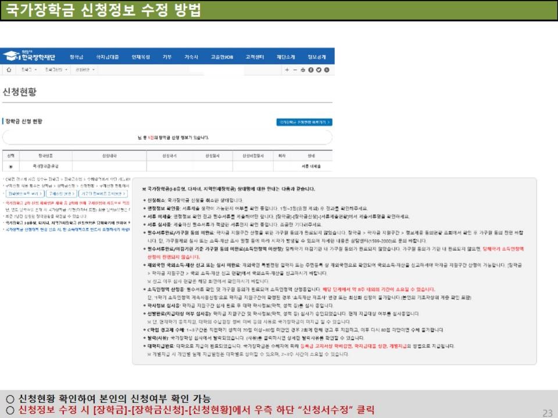Click the minus icon to reduce text

click(295, 70)
